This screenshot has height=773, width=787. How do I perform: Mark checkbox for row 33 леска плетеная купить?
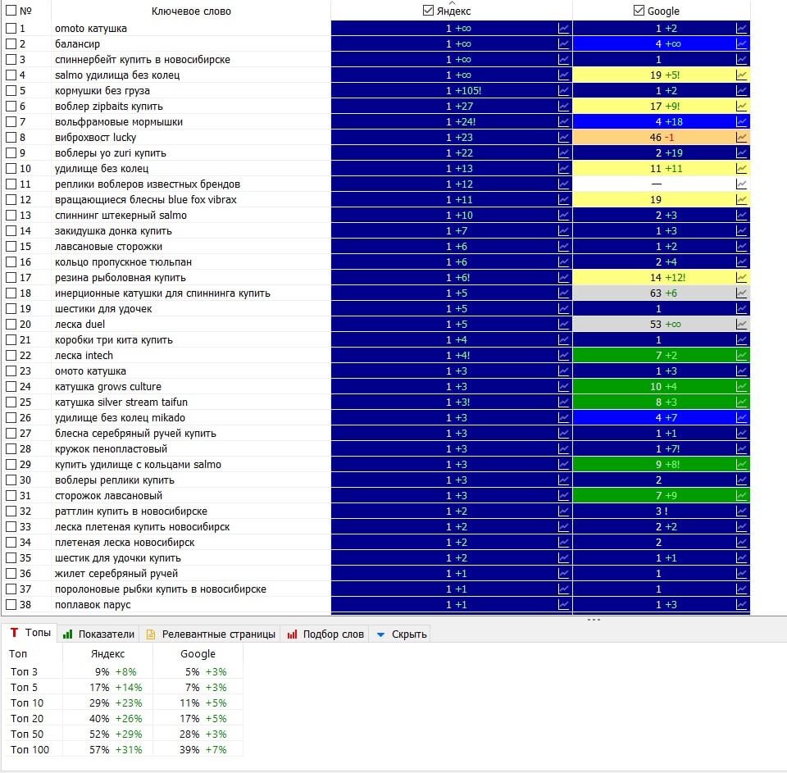[x=11, y=526]
